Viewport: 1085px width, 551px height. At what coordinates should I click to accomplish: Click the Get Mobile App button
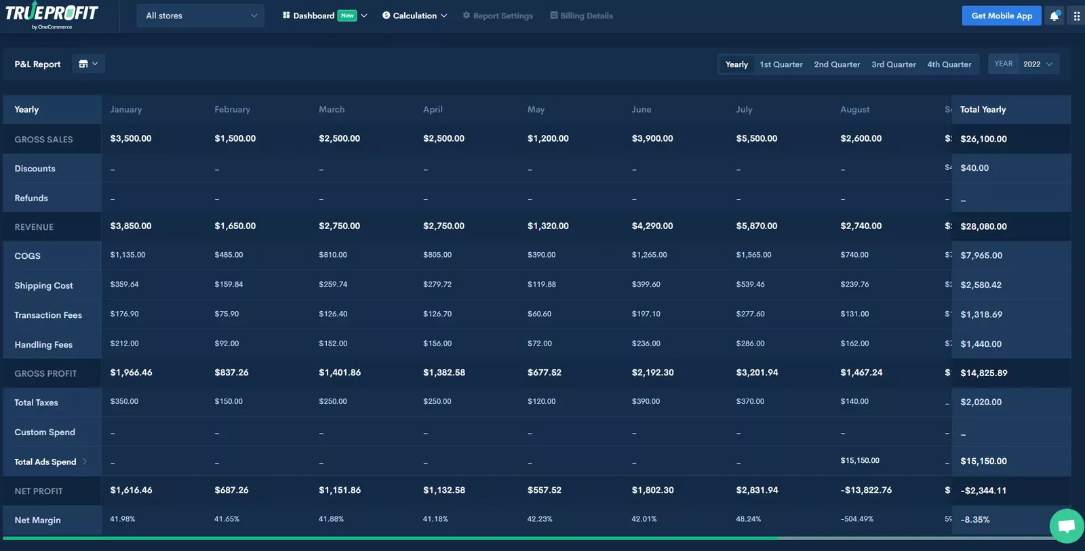tap(1001, 16)
